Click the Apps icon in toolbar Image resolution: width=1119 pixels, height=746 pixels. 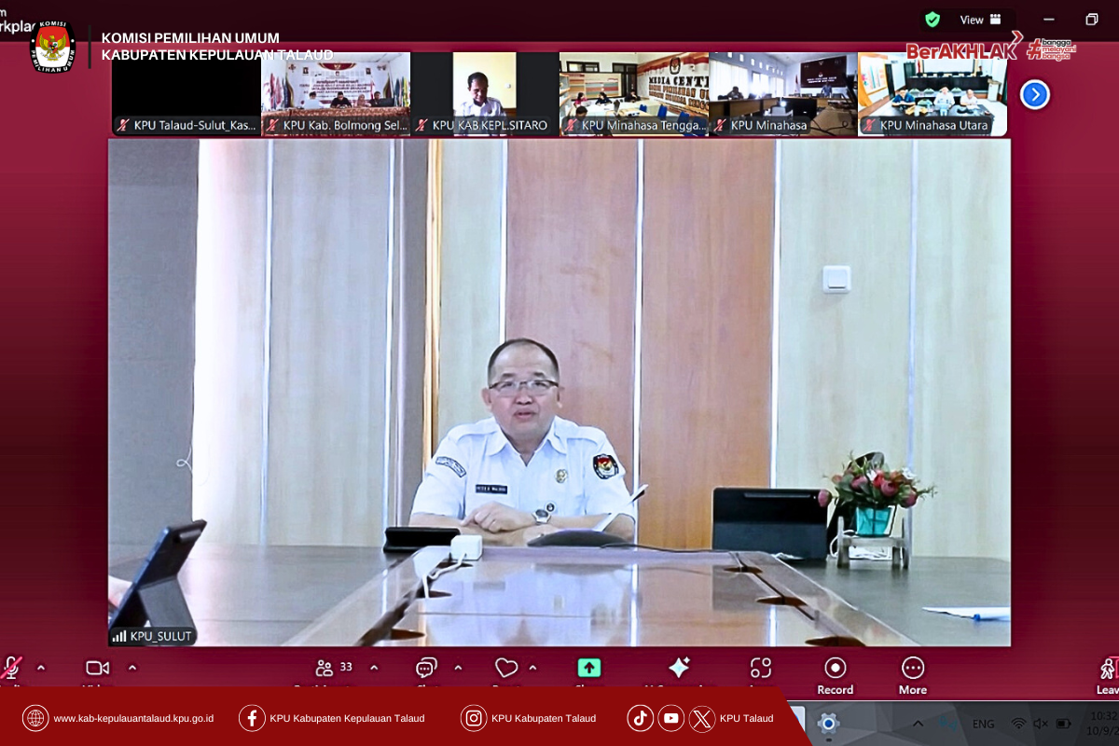761,669
